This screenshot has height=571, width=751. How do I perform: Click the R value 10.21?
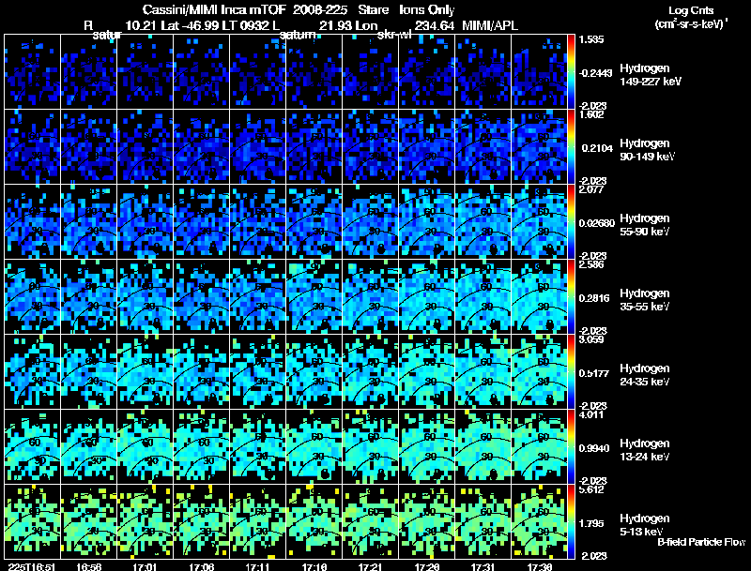[x=140, y=25]
